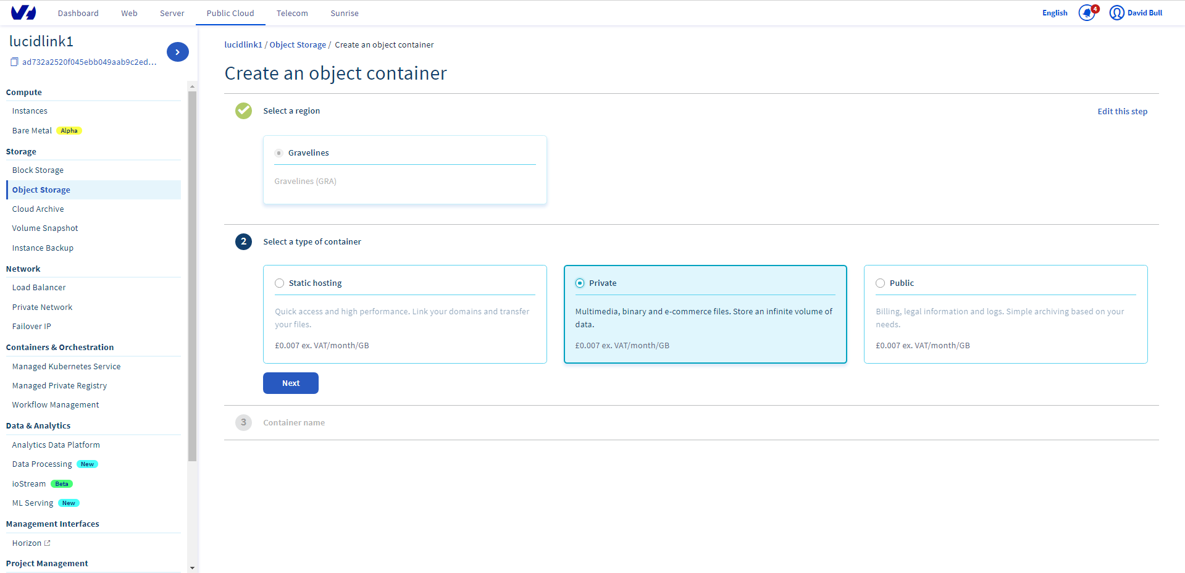Open Managed Kubernetes Service

tap(66, 367)
